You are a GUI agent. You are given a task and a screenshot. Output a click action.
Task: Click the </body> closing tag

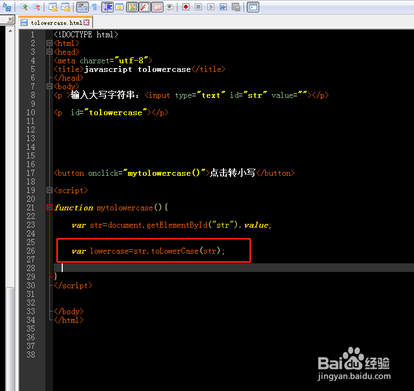(x=69, y=312)
